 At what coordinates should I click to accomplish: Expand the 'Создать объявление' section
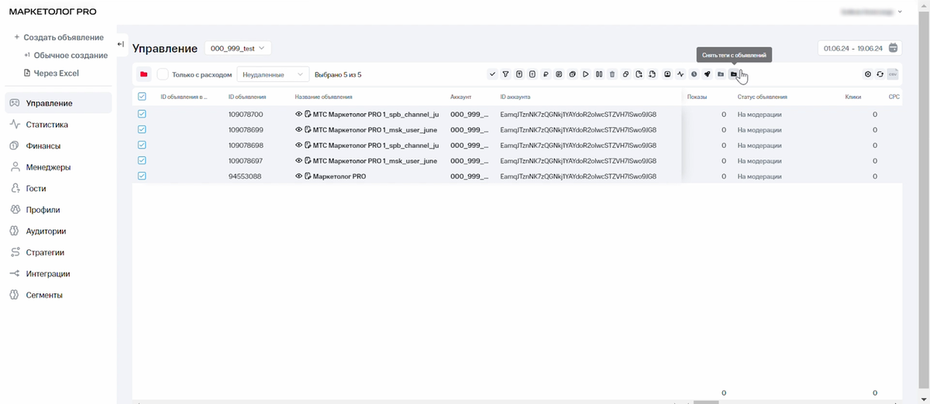click(x=58, y=37)
